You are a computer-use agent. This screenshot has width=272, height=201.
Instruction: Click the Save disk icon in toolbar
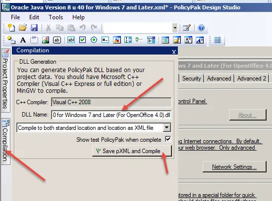34,28
